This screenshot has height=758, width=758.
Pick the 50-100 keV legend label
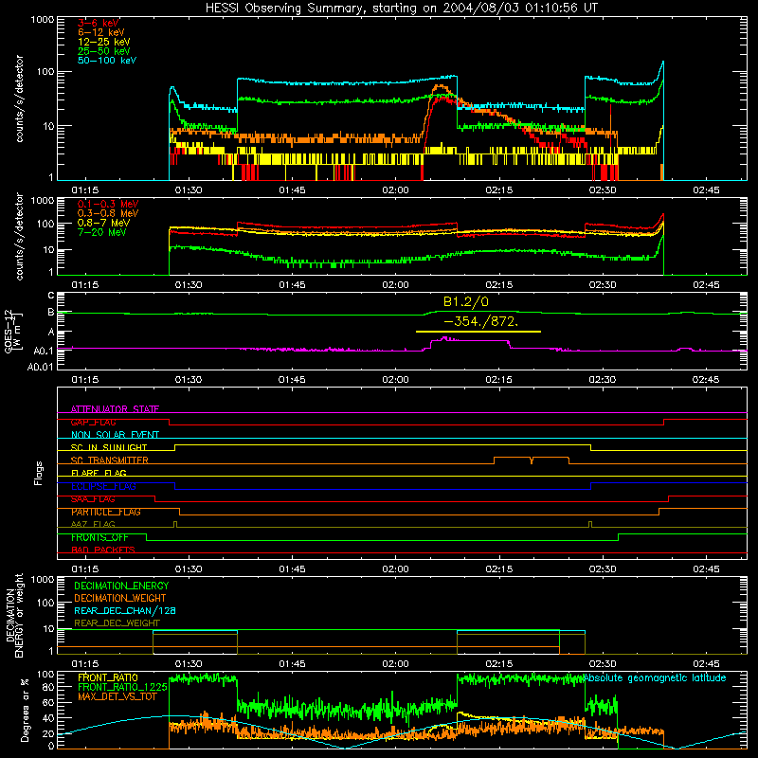(107, 61)
